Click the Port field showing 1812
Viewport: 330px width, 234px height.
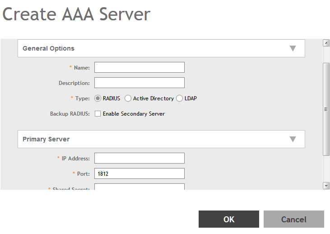point(139,173)
